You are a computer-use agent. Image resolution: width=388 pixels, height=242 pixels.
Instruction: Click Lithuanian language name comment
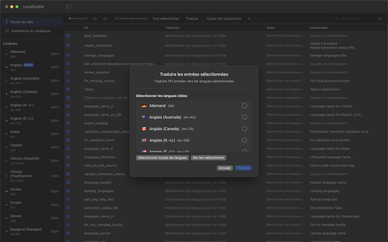(330, 157)
